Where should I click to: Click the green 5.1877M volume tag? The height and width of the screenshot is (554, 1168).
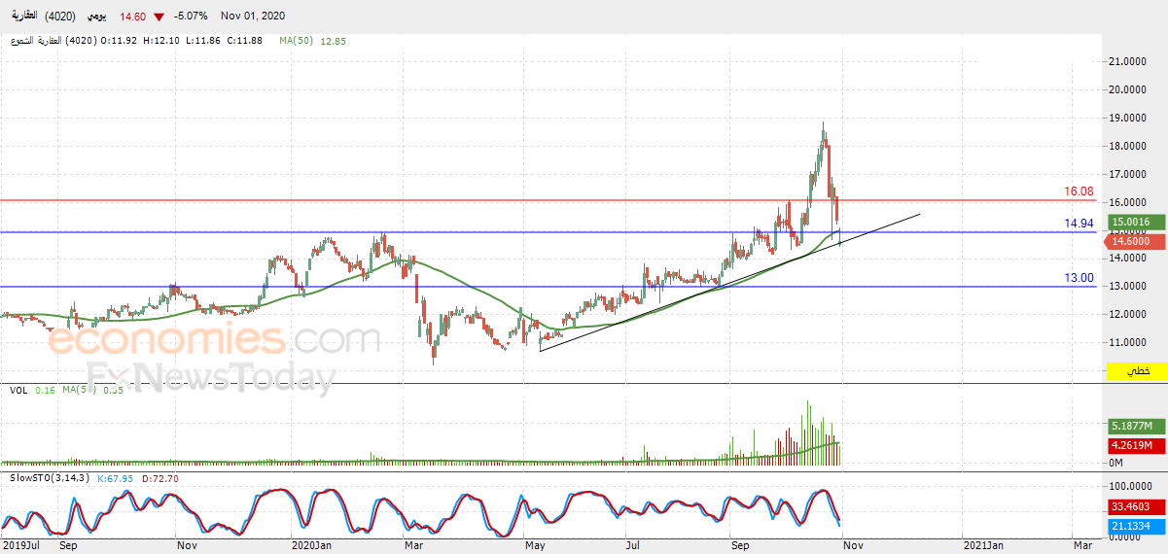[x=1136, y=427]
